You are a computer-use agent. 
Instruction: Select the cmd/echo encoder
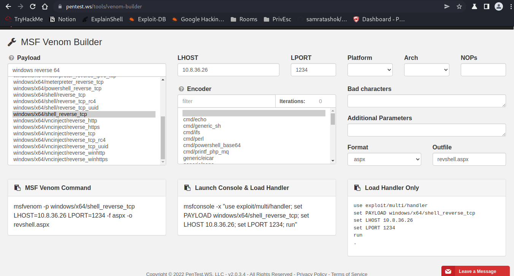click(x=254, y=119)
